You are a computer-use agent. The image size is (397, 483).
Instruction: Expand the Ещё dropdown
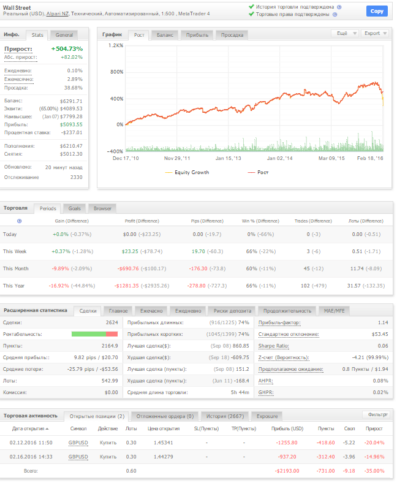click(x=344, y=33)
